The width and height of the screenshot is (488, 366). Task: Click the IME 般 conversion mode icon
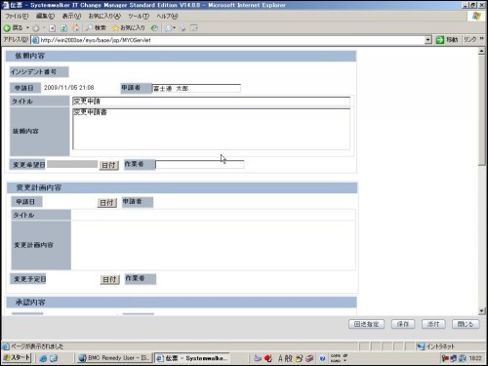pos(289,358)
